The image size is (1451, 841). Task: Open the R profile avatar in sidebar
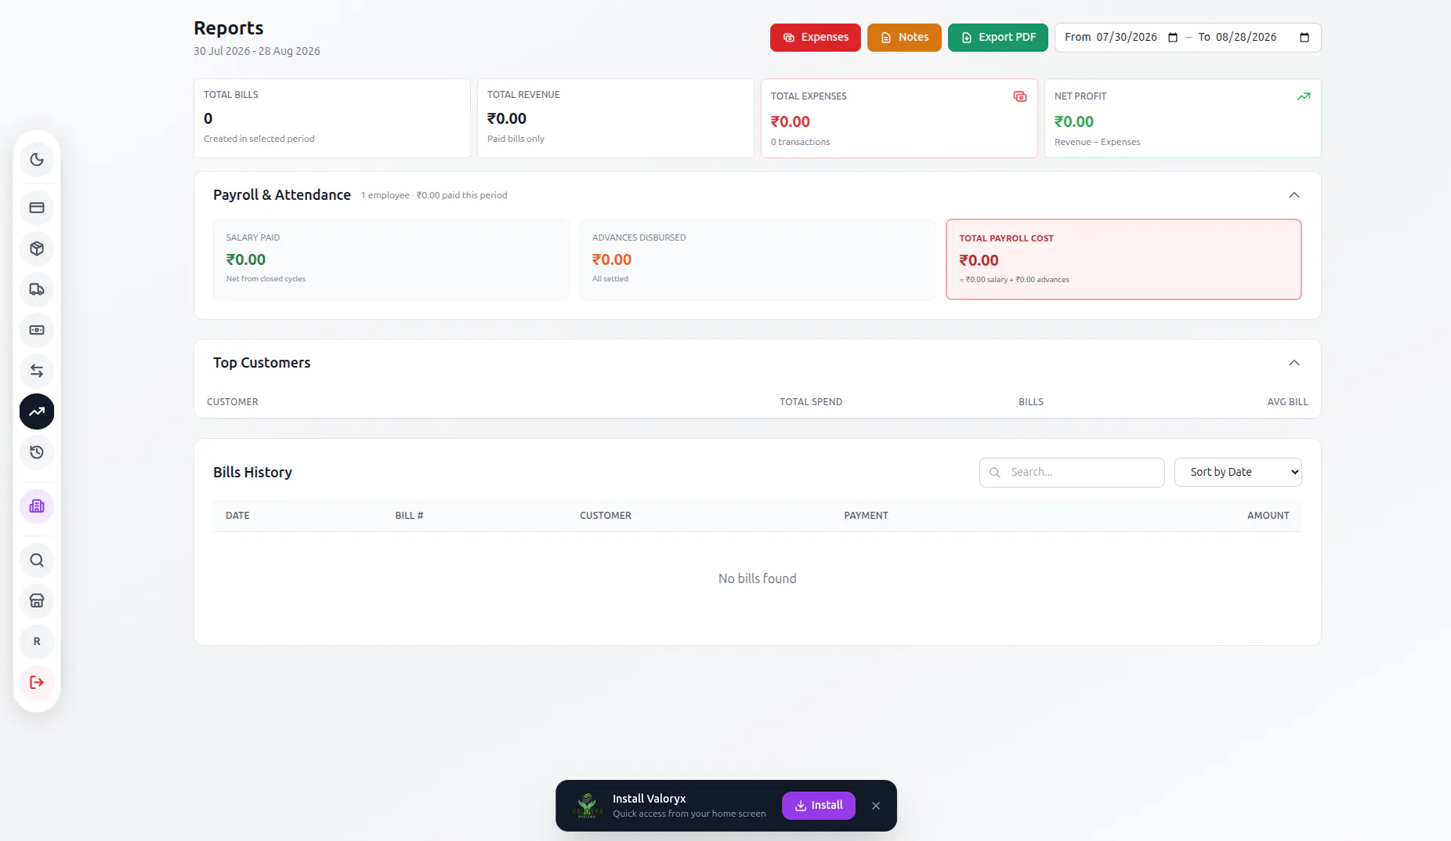(37, 642)
